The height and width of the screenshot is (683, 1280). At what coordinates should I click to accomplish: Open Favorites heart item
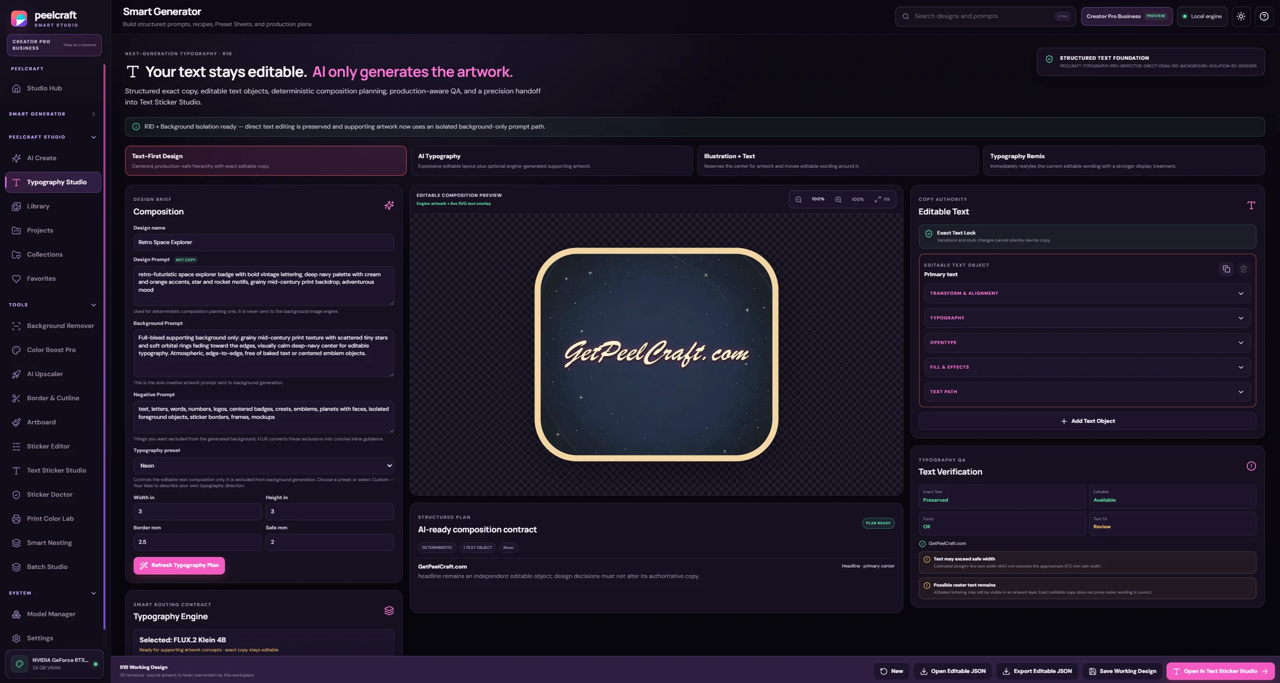53,279
